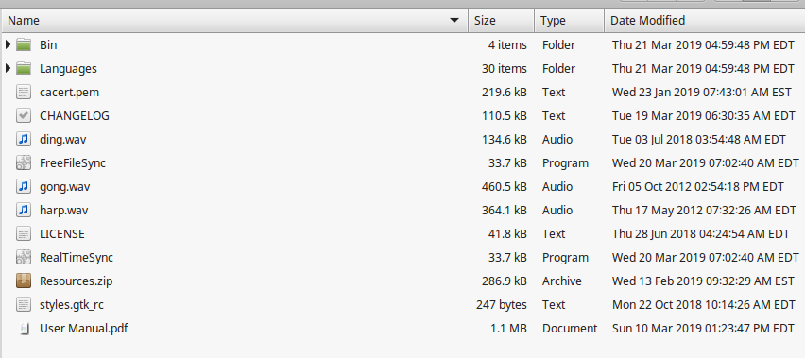Select the Languages folder name
This screenshot has width=805, height=358.
(68, 69)
